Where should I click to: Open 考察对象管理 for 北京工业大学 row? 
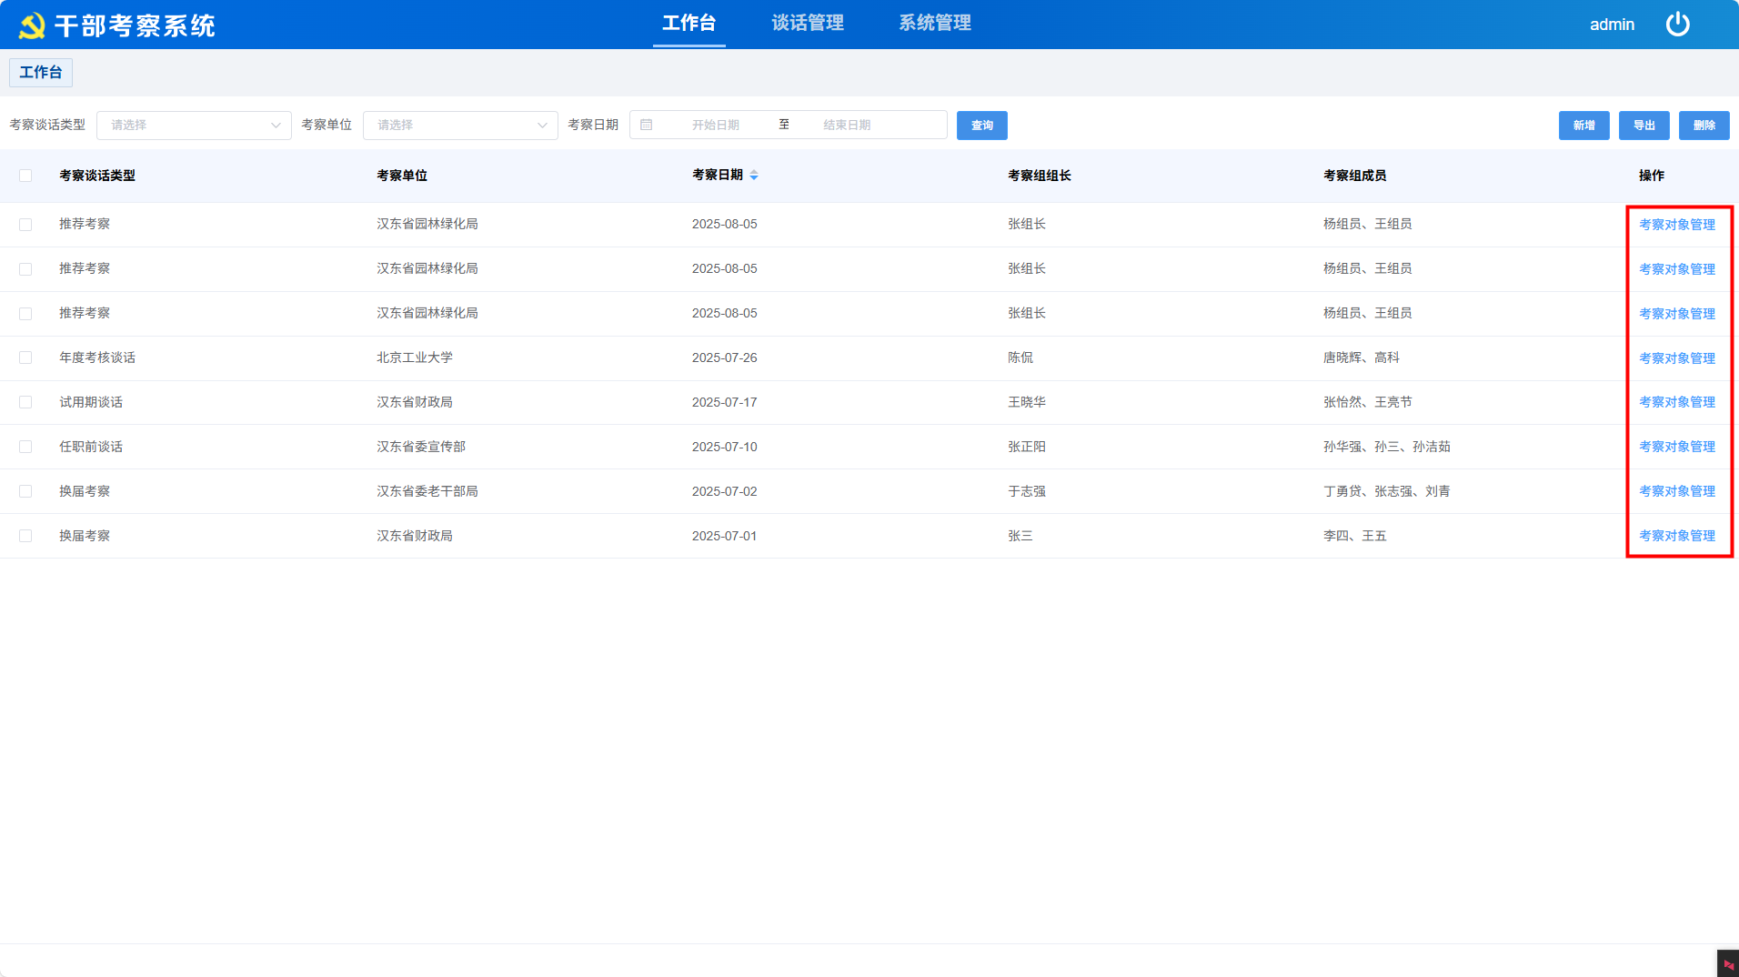(1676, 358)
